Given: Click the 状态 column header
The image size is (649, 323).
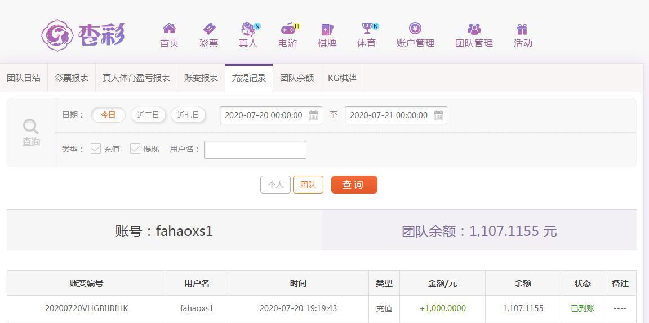Looking at the screenshot, I should (x=583, y=283).
